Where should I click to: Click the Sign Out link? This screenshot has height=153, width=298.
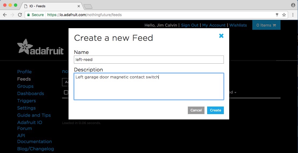190,25
